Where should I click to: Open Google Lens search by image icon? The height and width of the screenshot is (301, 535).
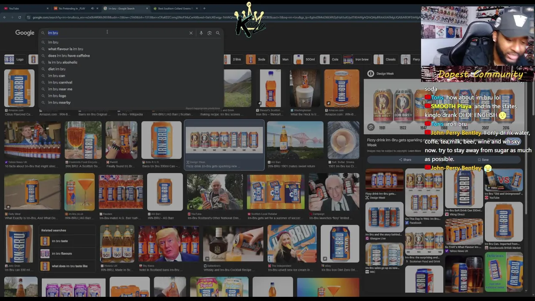click(x=209, y=33)
